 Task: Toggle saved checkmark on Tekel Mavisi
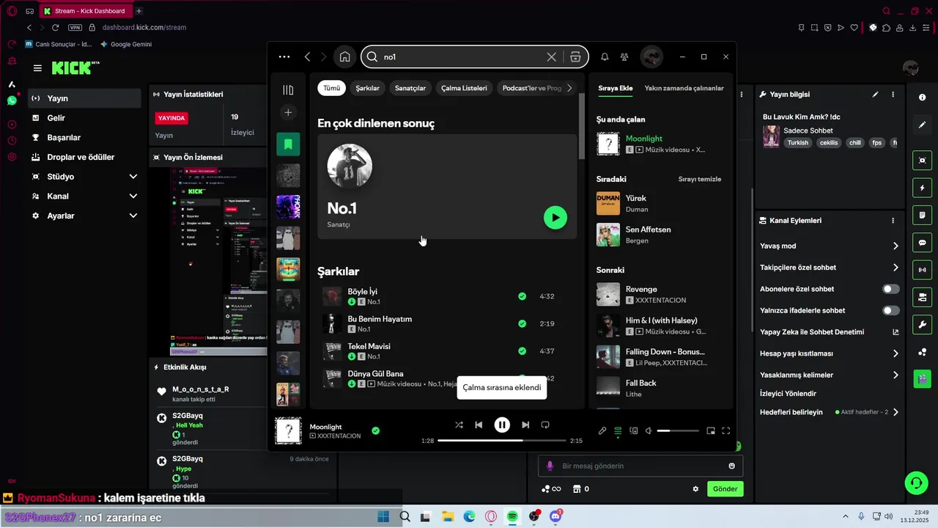[x=522, y=351]
